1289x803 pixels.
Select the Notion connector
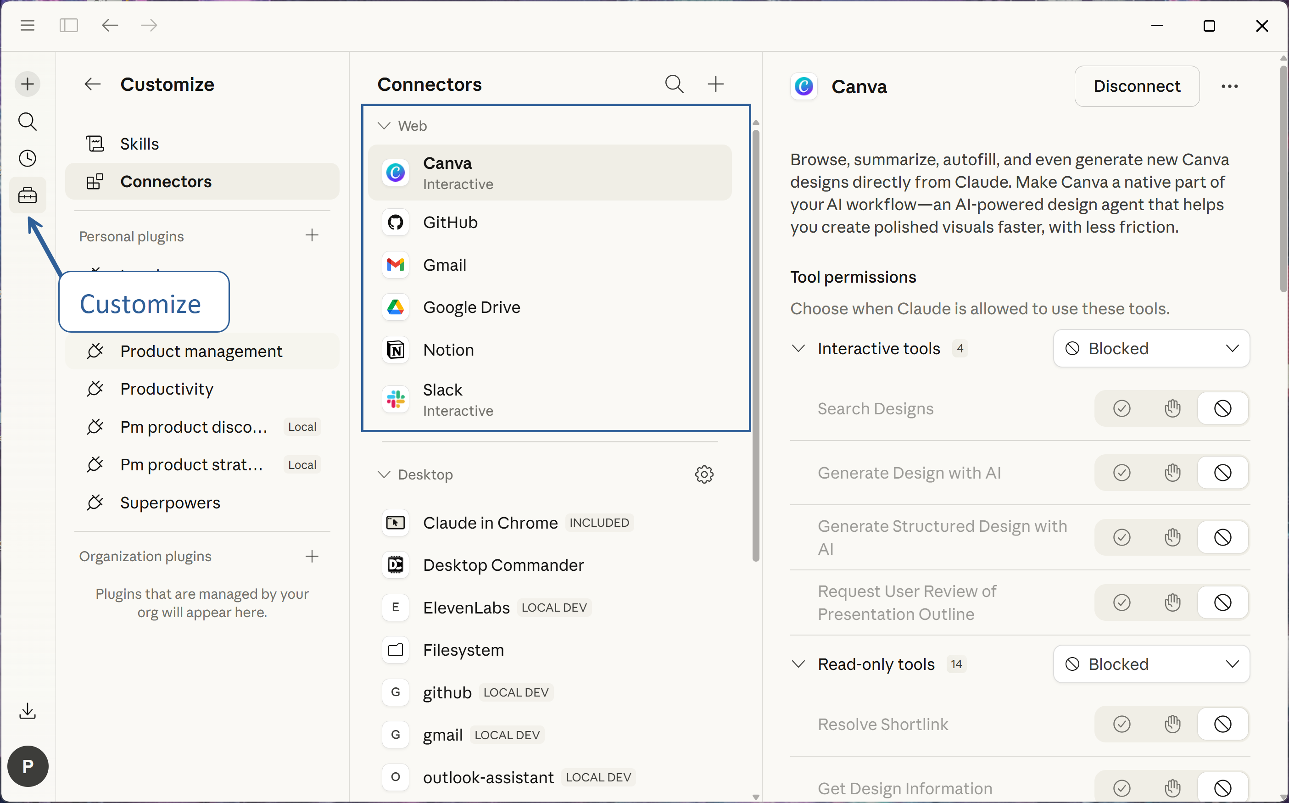click(448, 350)
